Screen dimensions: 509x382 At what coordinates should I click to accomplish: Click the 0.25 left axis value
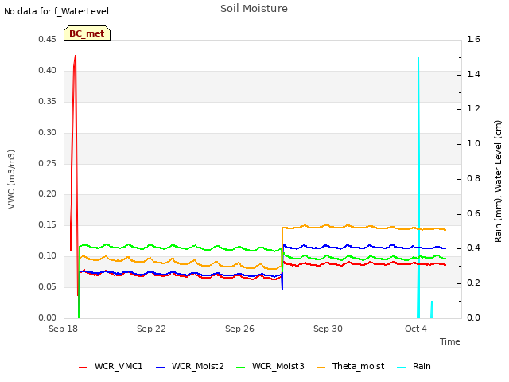coord(47,163)
